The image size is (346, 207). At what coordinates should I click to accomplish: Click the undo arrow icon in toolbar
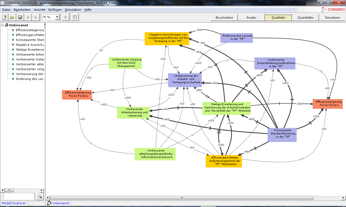pos(28,17)
